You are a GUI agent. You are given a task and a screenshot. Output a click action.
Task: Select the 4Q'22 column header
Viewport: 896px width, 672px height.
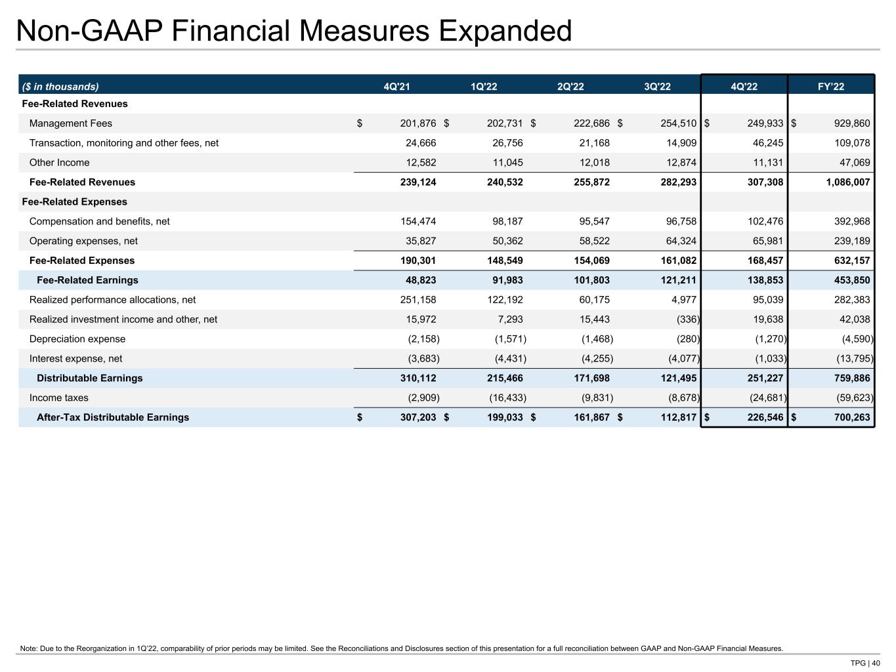[744, 87]
